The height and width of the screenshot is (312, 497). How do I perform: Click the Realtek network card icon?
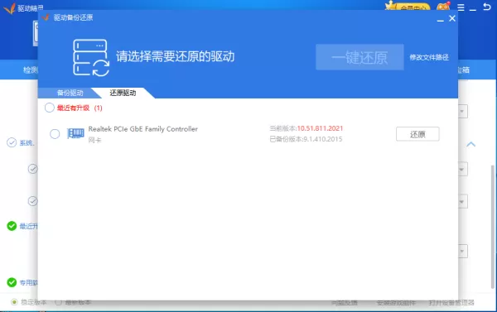(x=75, y=133)
